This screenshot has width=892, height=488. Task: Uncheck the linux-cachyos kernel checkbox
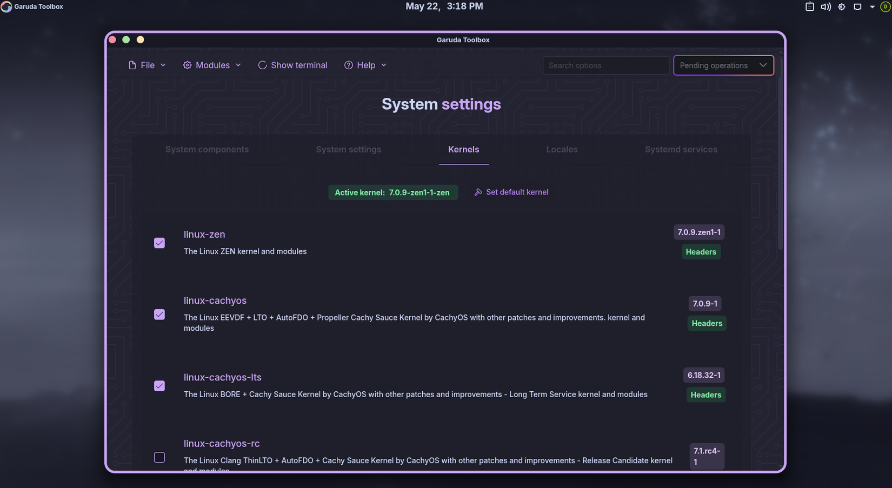point(159,314)
